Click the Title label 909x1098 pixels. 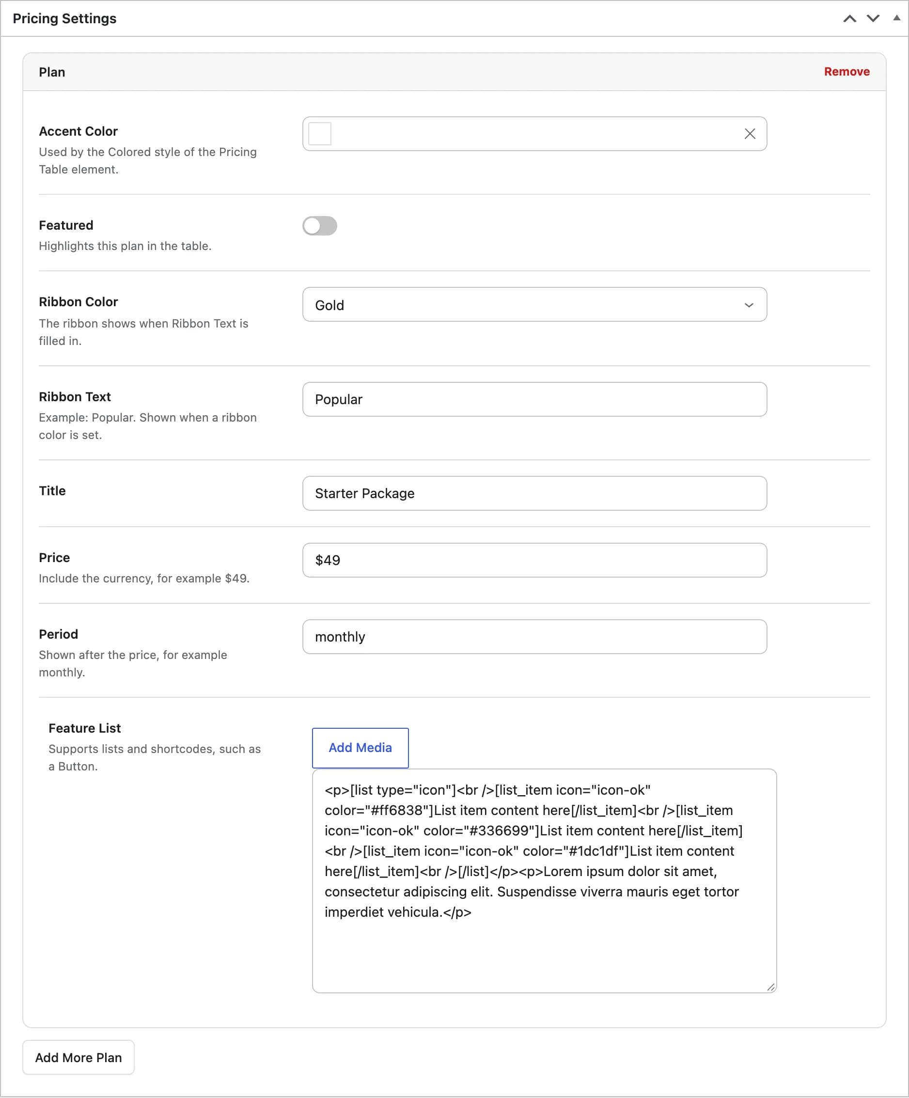click(x=52, y=490)
